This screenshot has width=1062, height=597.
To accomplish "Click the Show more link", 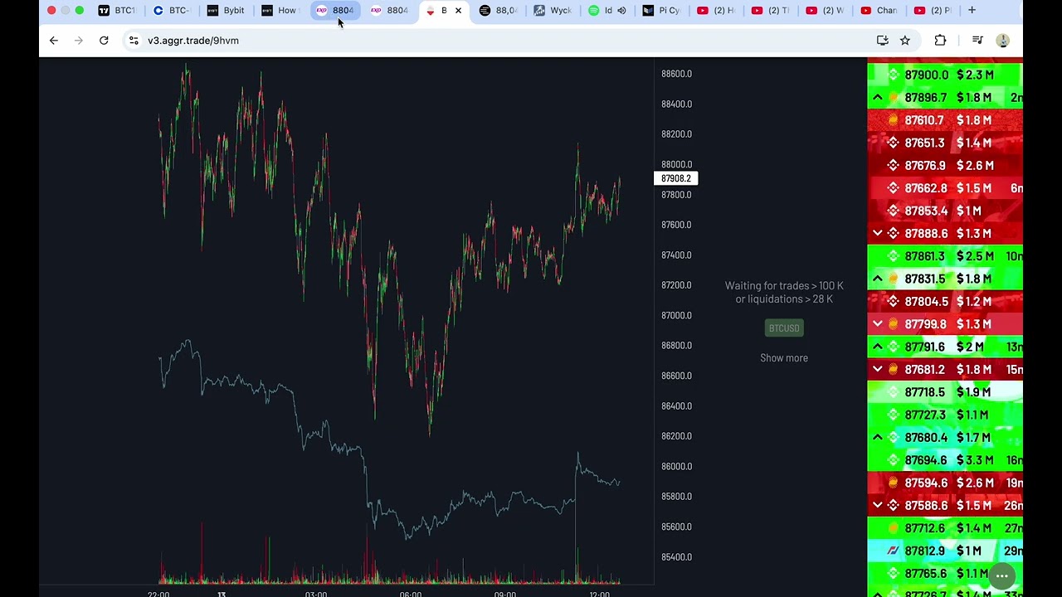I will coord(784,358).
